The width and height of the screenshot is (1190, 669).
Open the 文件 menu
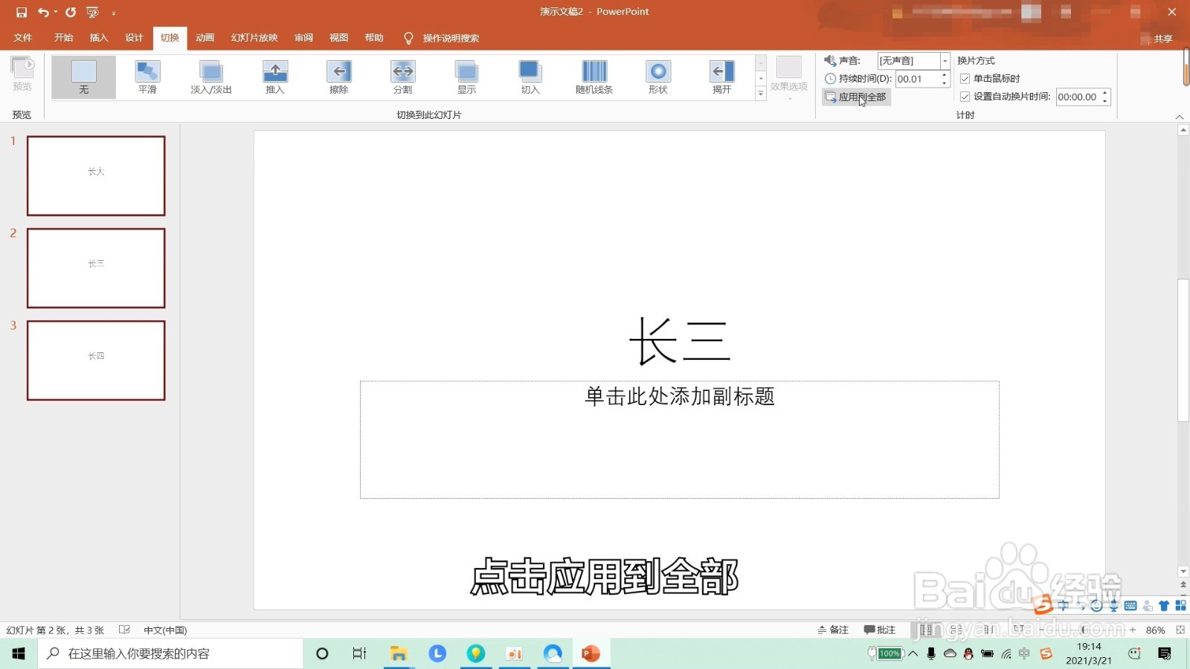tap(23, 38)
